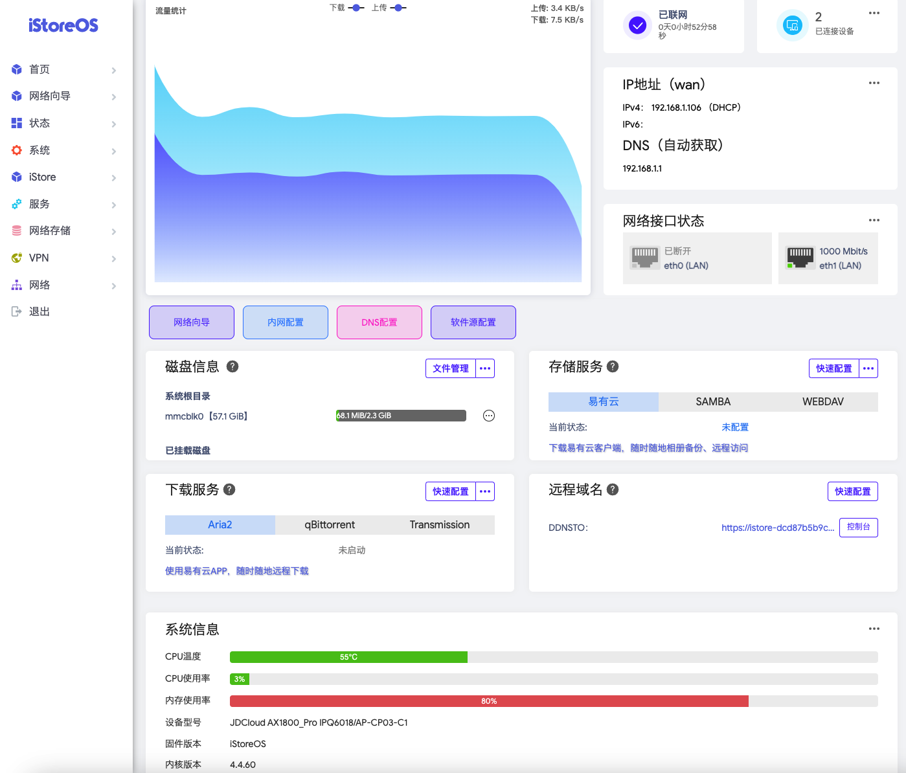This screenshot has height=773, width=906.
Task: Select the 易有云 storage tab
Action: tap(604, 401)
